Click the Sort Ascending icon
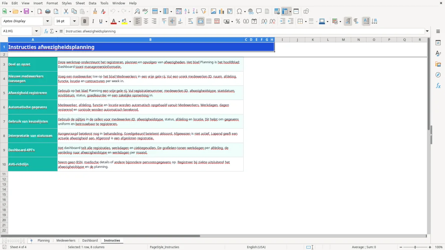The width and height of the screenshot is (445, 250). (187, 11)
